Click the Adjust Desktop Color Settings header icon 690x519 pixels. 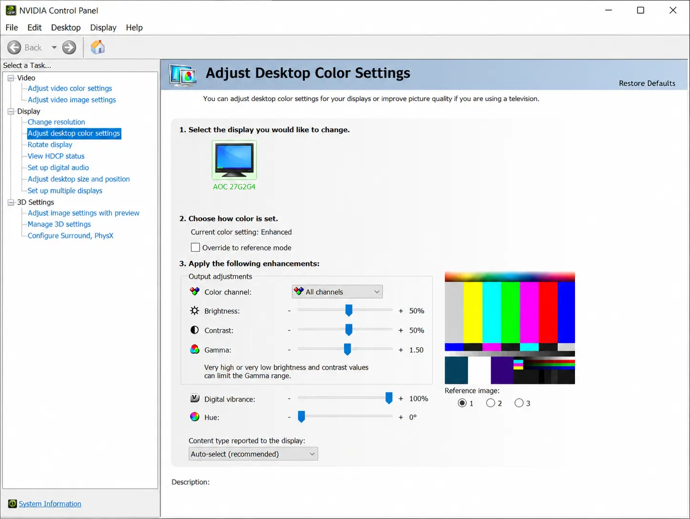pyautogui.click(x=183, y=75)
